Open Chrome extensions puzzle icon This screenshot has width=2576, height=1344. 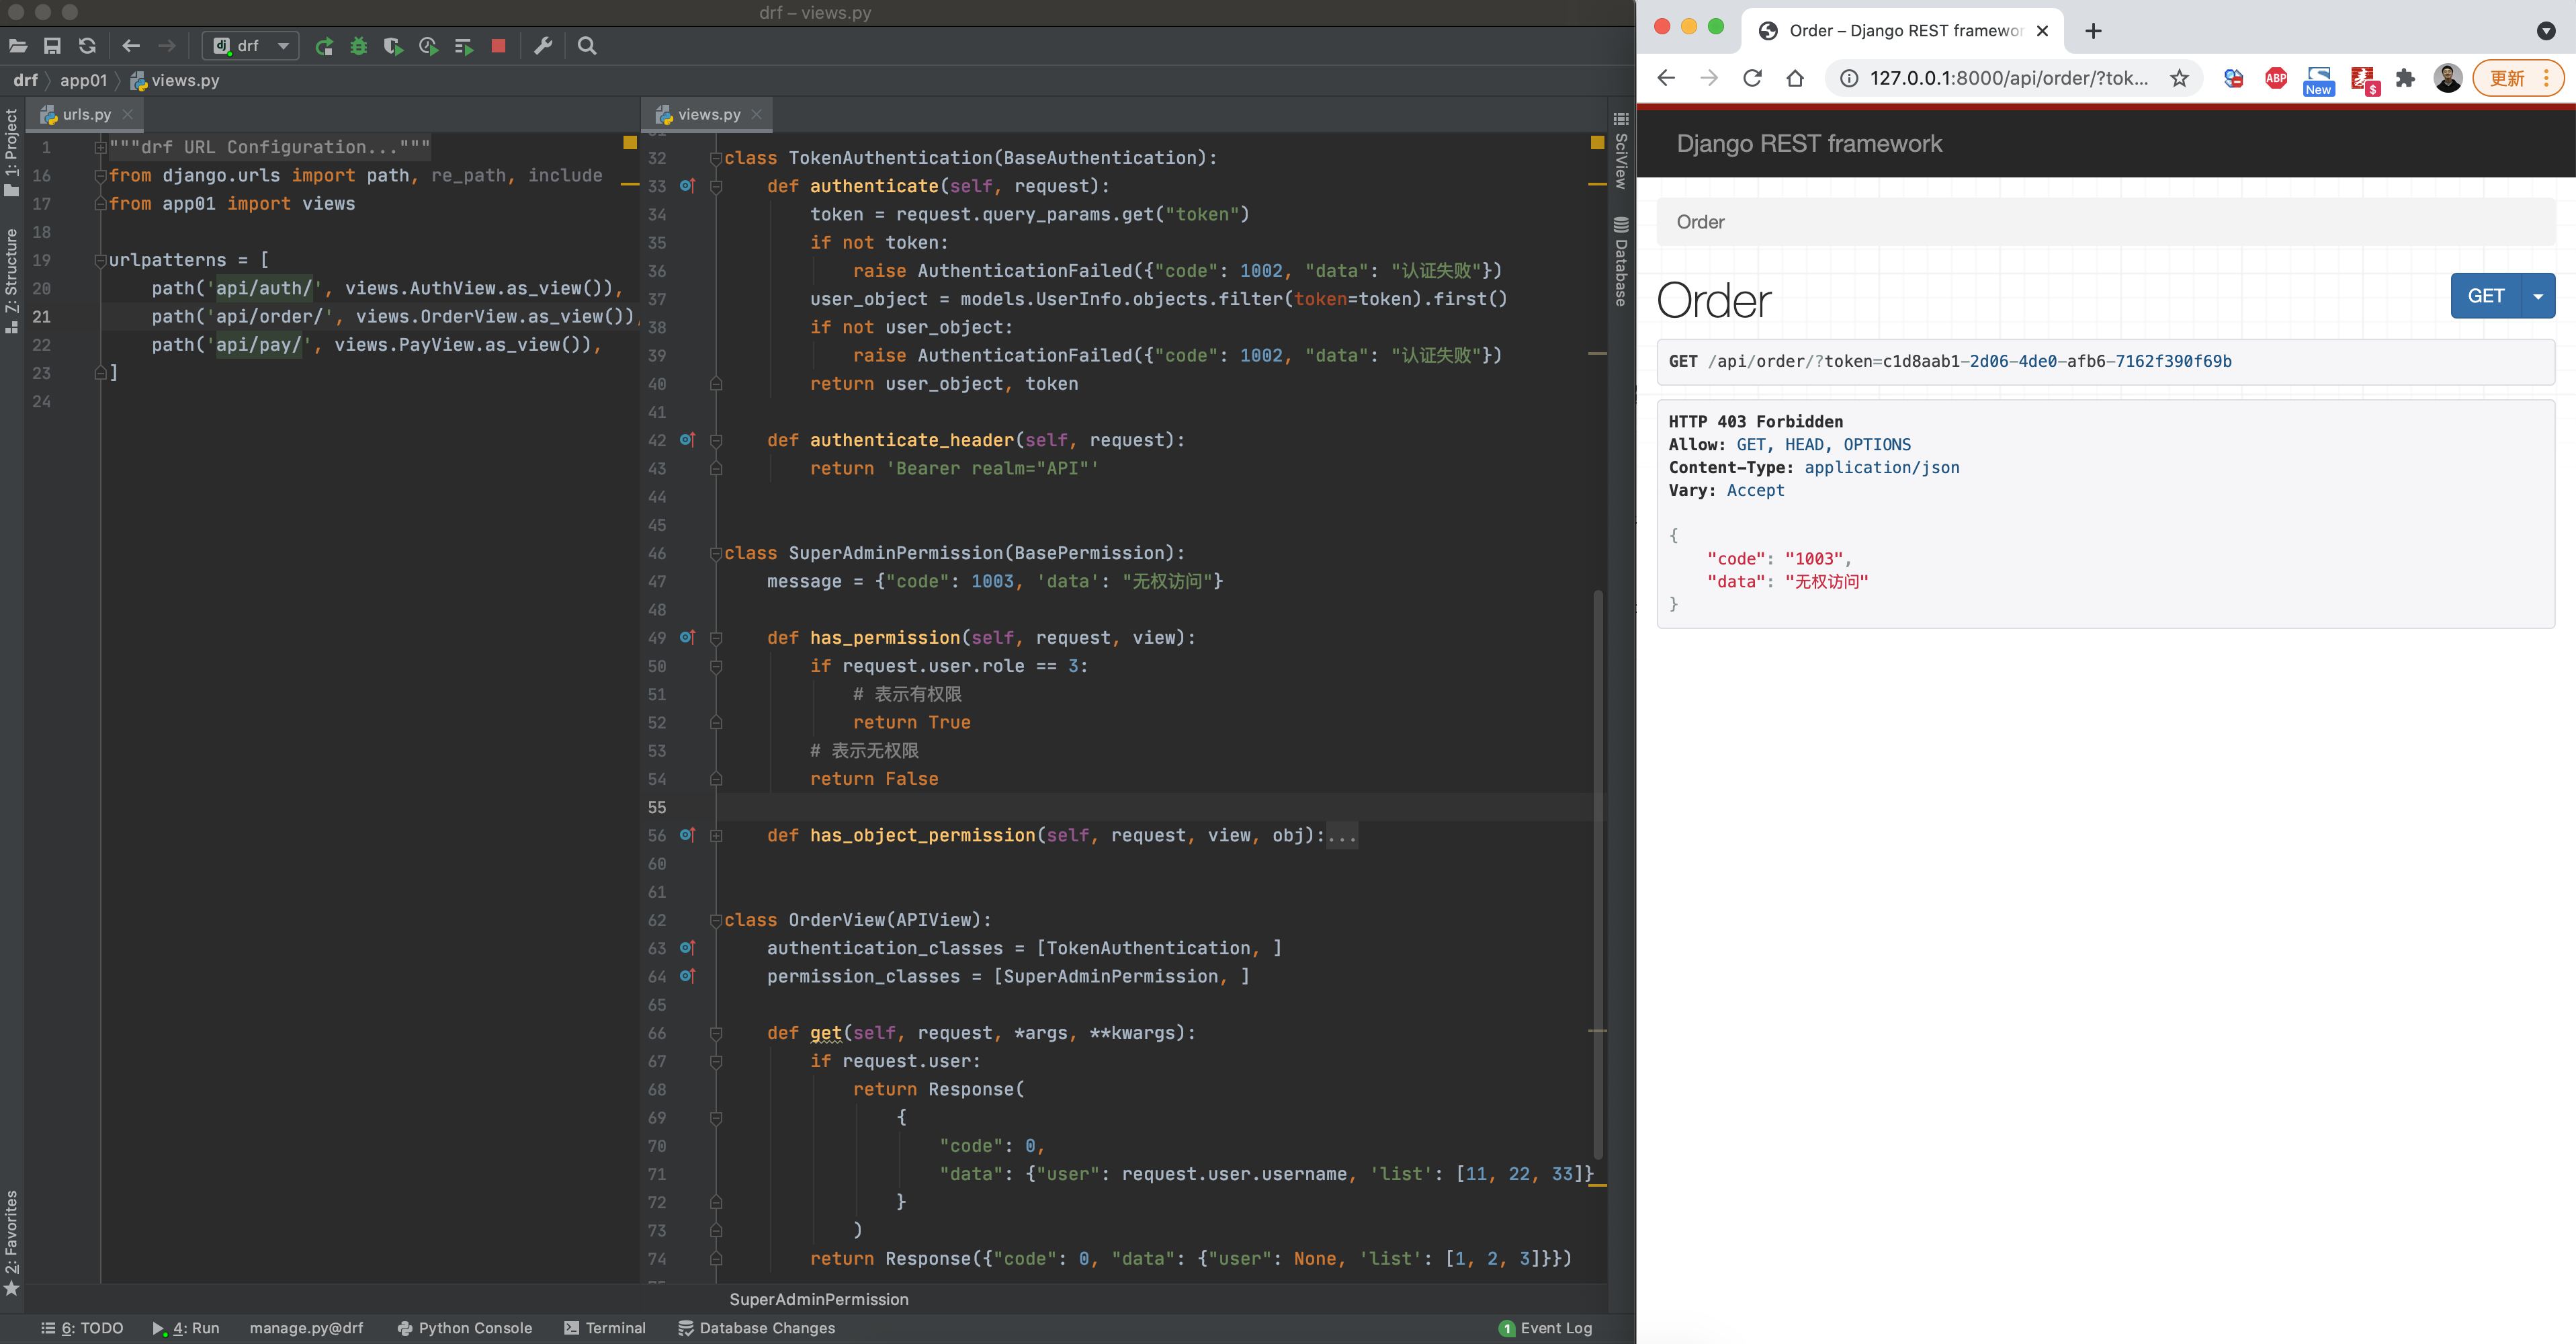point(2405,78)
